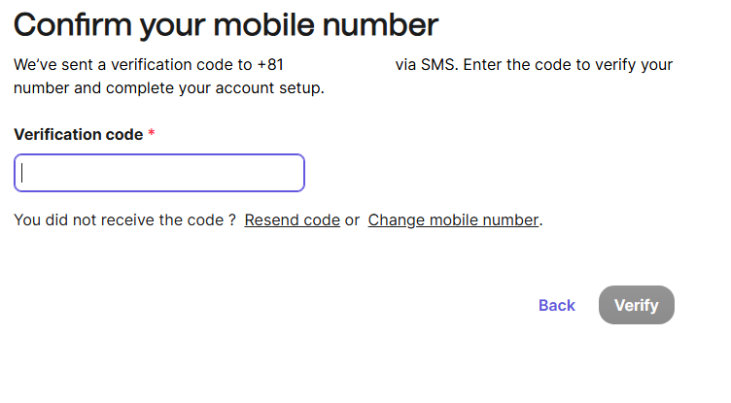Click the red required asterisk
Image resolution: width=731 pixels, height=403 pixels.
(x=152, y=134)
